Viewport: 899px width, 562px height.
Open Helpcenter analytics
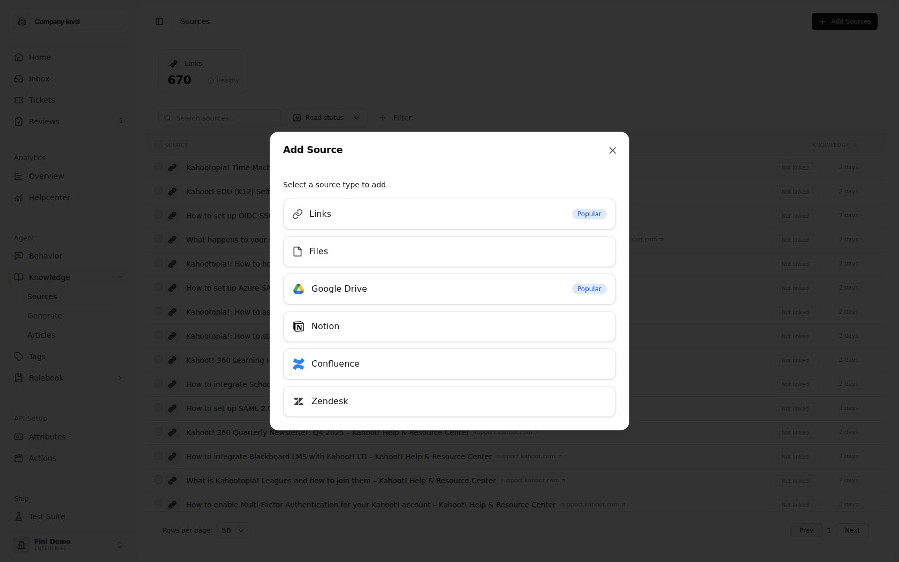[x=68, y=198]
